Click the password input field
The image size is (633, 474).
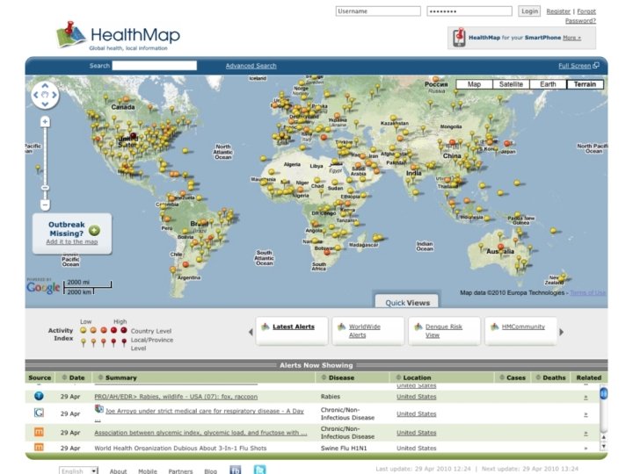469,11
